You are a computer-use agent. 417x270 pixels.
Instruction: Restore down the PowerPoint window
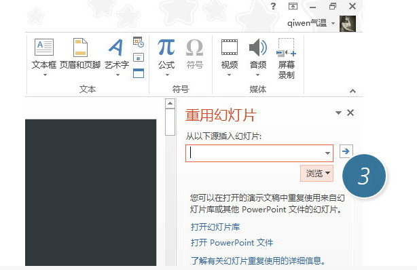[333, 6]
